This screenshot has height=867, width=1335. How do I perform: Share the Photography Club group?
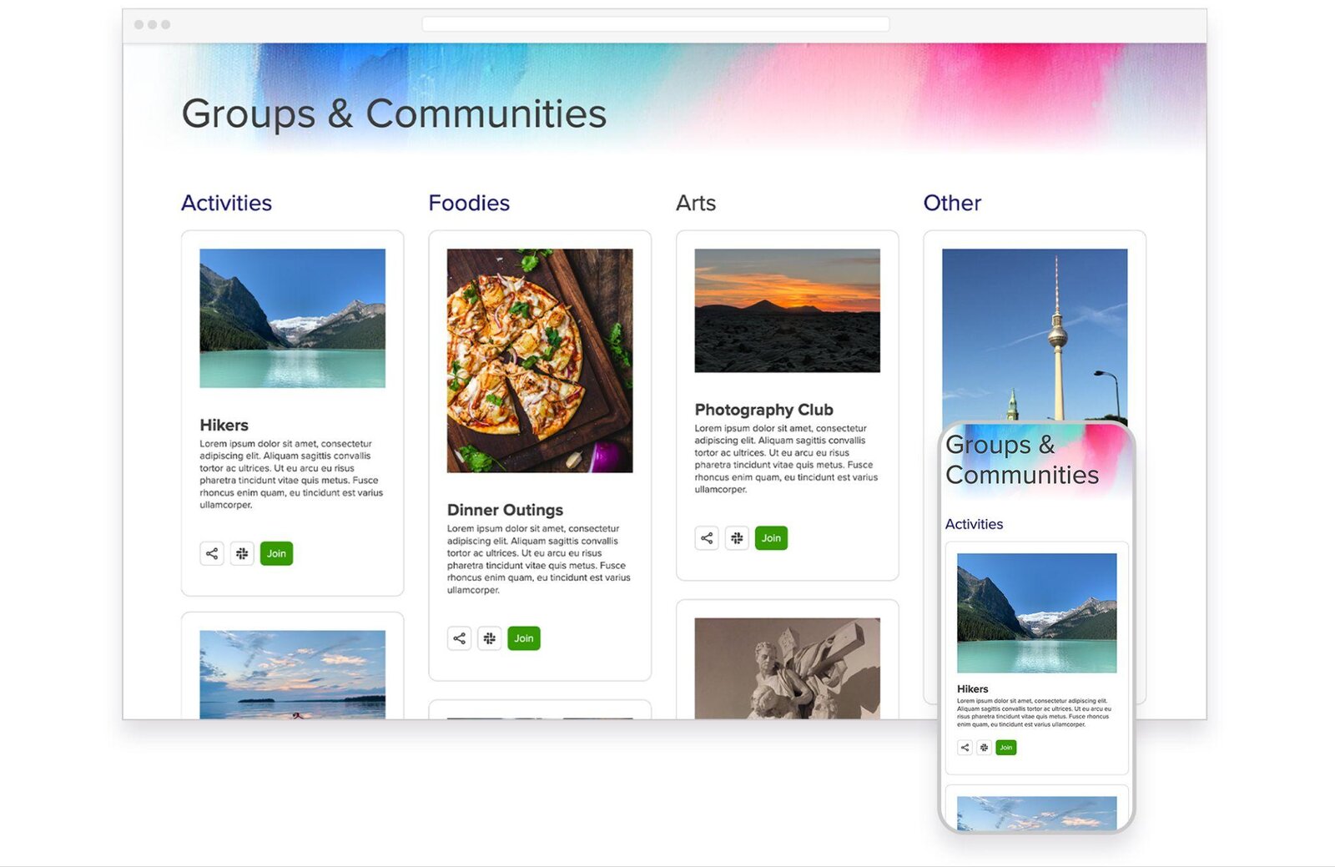point(707,538)
